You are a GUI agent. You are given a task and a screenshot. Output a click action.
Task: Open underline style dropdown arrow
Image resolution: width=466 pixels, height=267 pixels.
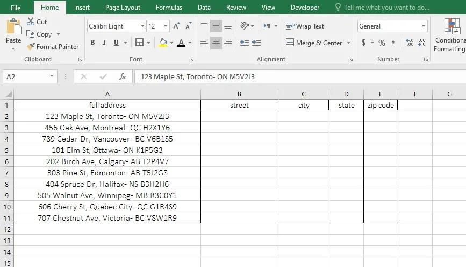pos(125,43)
